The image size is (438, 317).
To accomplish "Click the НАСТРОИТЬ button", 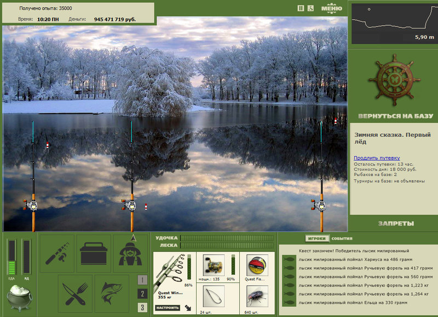I will point(168,308).
